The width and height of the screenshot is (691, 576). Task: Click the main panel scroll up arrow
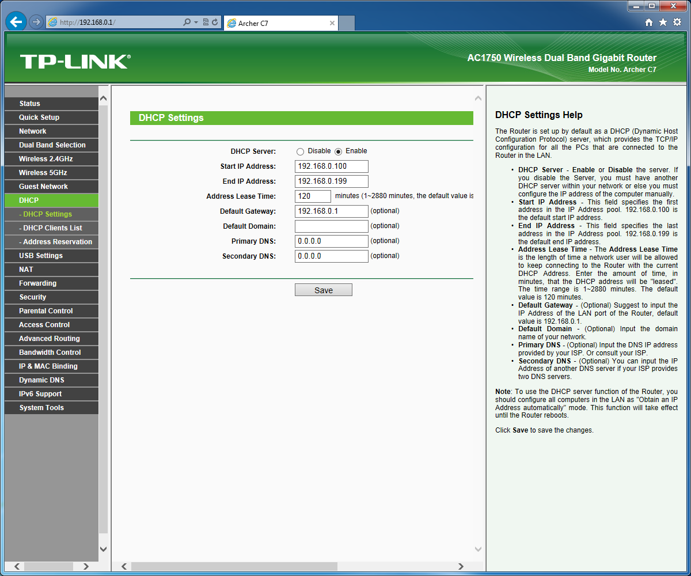(478, 98)
